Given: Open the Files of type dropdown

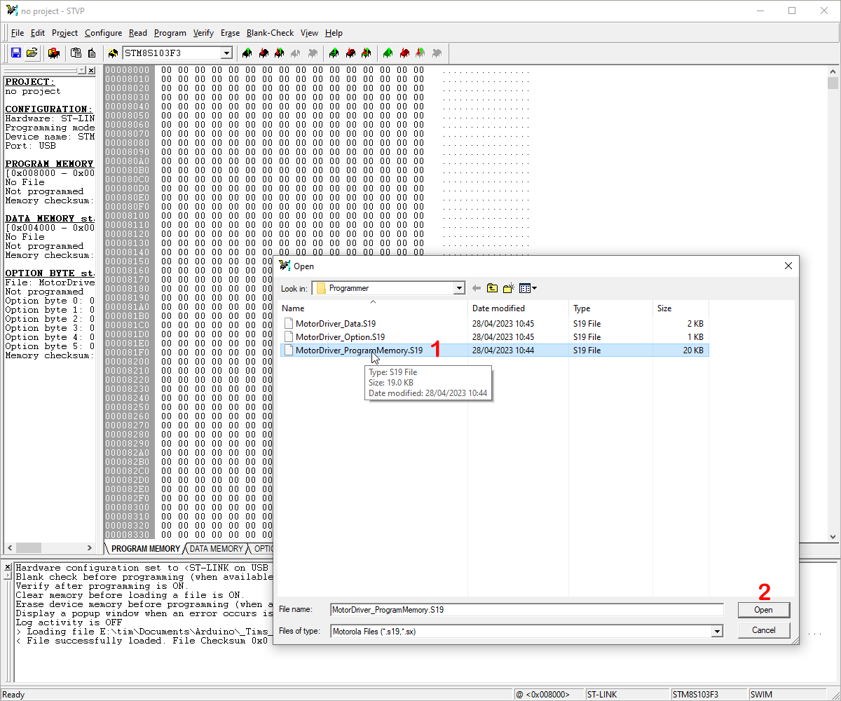Looking at the screenshot, I should (716, 631).
